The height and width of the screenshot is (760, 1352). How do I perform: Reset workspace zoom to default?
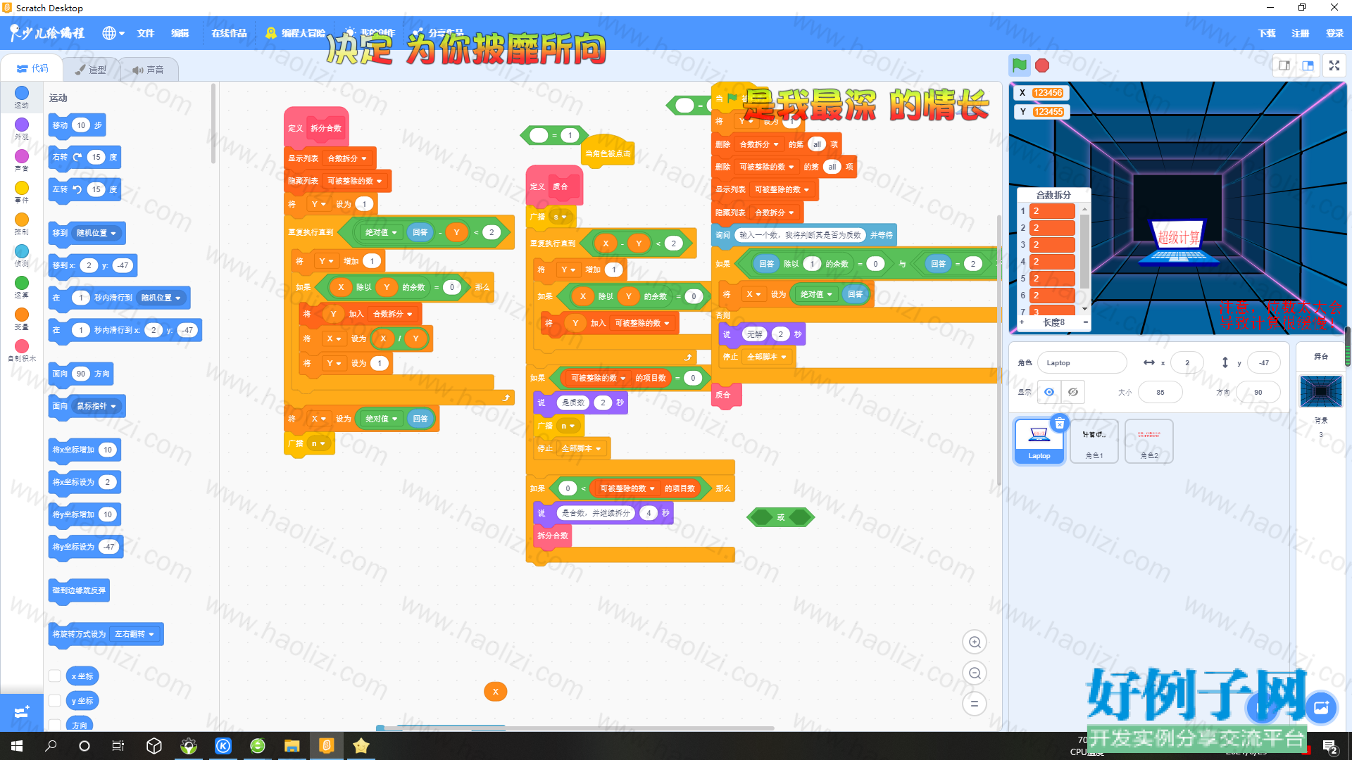point(975,703)
